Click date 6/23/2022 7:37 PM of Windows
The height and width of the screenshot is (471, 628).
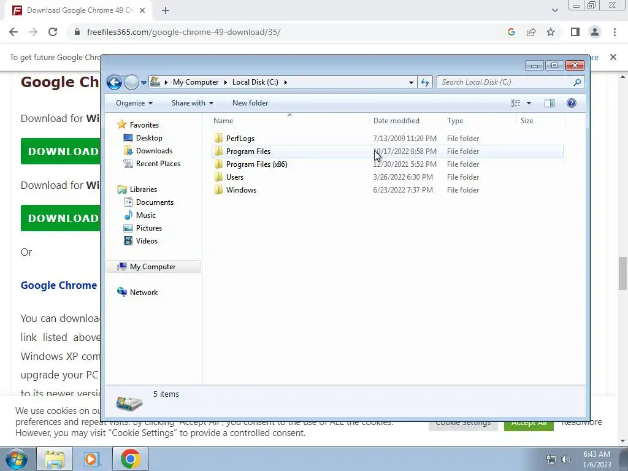point(403,190)
